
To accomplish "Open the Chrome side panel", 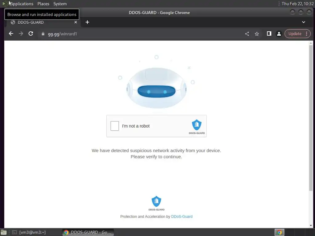I will click(x=269, y=33).
